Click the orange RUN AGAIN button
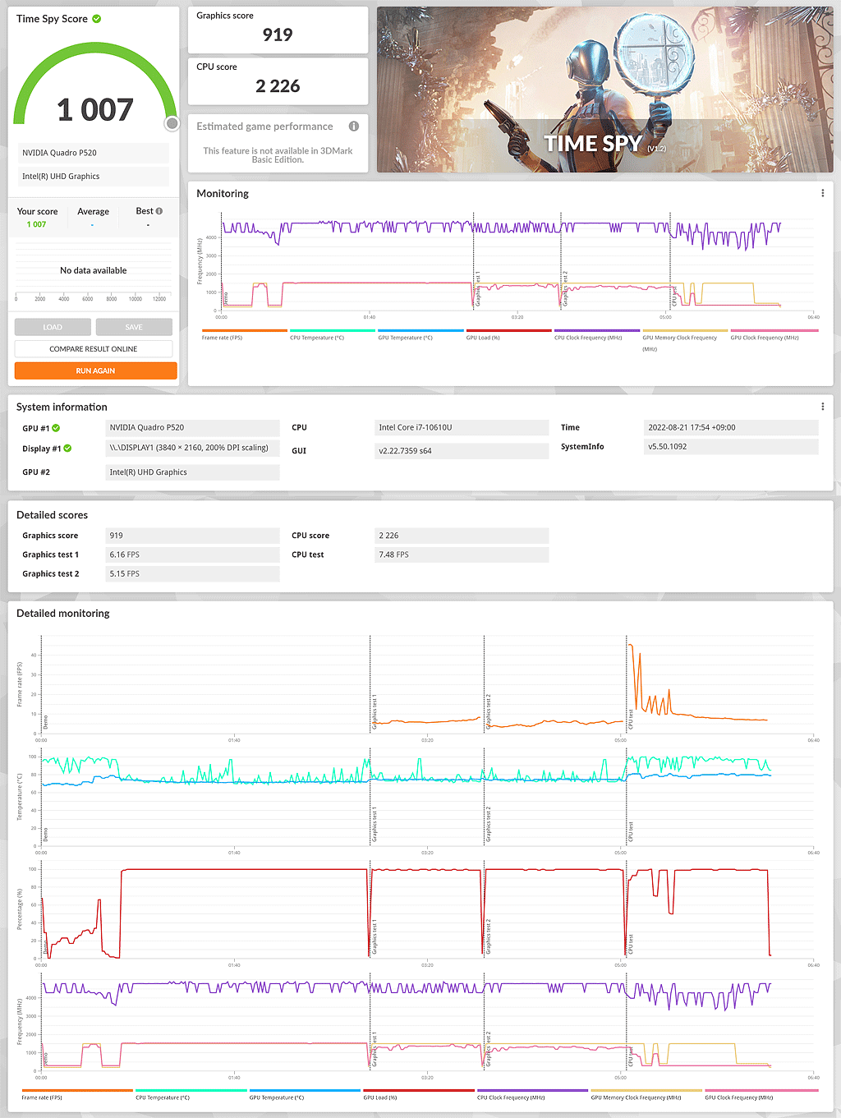The image size is (841, 1118). pyautogui.click(x=95, y=370)
